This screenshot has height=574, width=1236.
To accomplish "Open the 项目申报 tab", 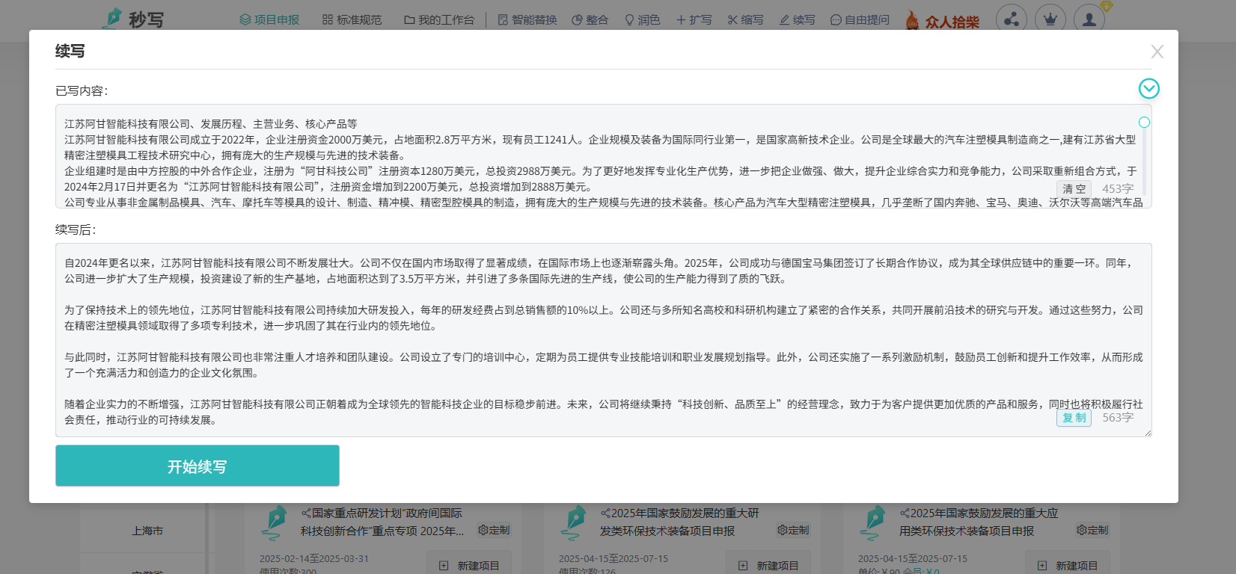I will click(269, 20).
